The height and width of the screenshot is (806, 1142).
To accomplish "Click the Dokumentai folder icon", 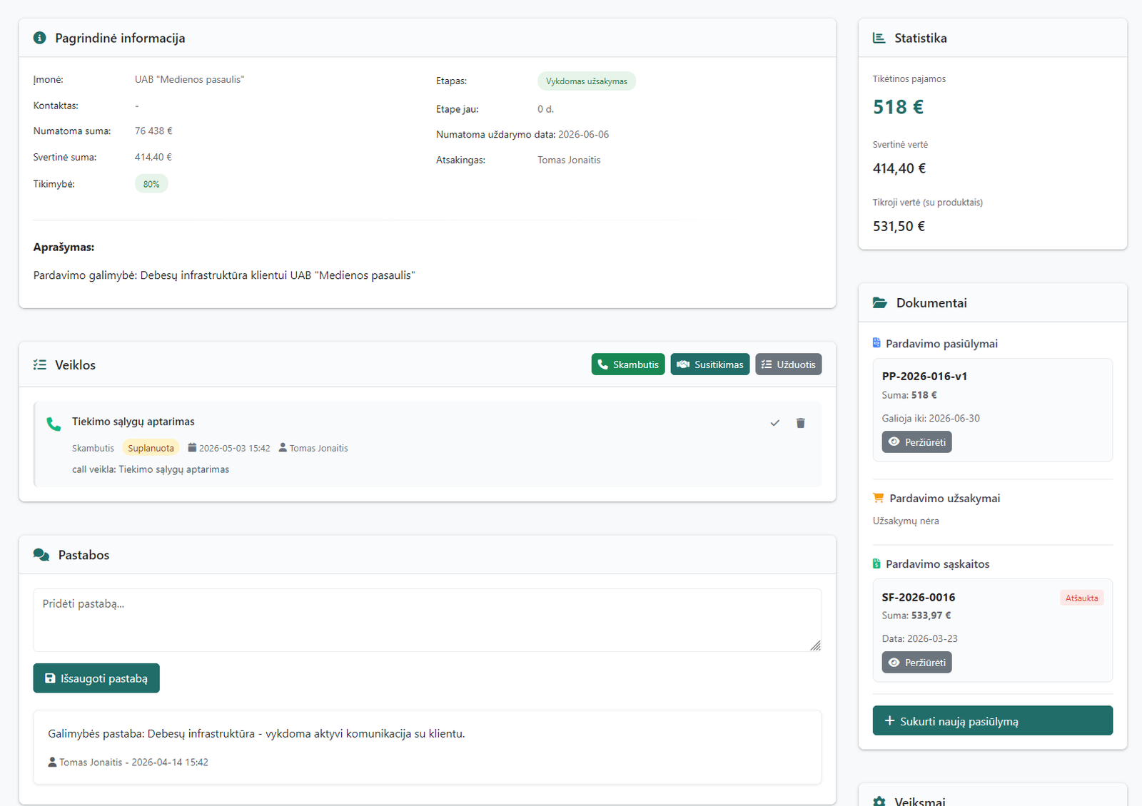I will click(880, 303).
